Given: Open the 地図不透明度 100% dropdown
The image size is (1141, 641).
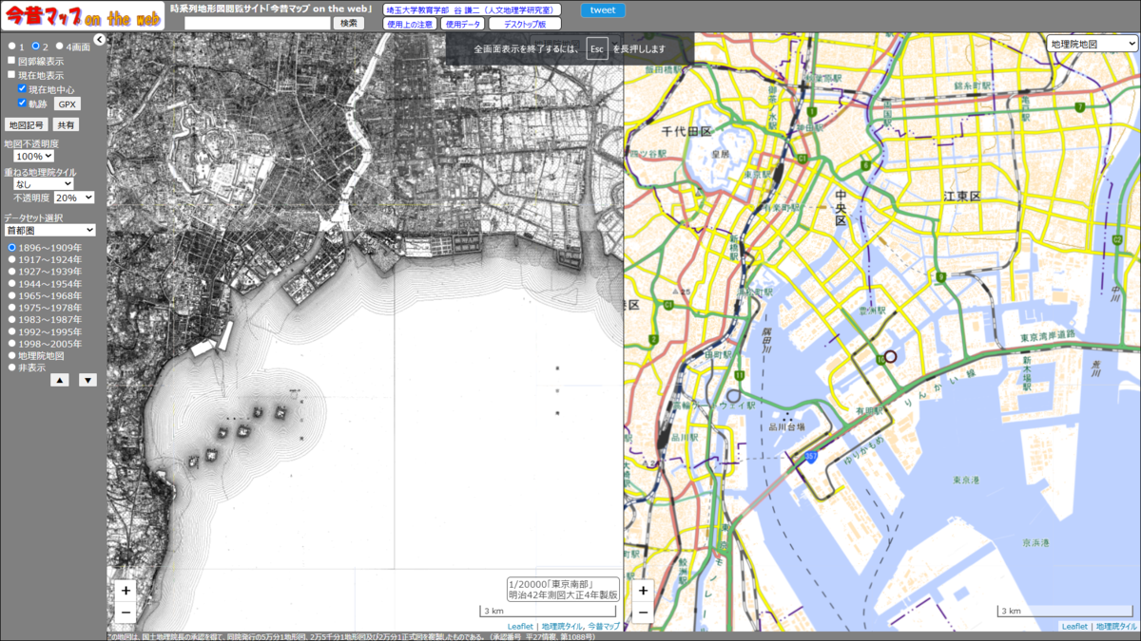Looking at the screenshot, I should tap(34, 156).
